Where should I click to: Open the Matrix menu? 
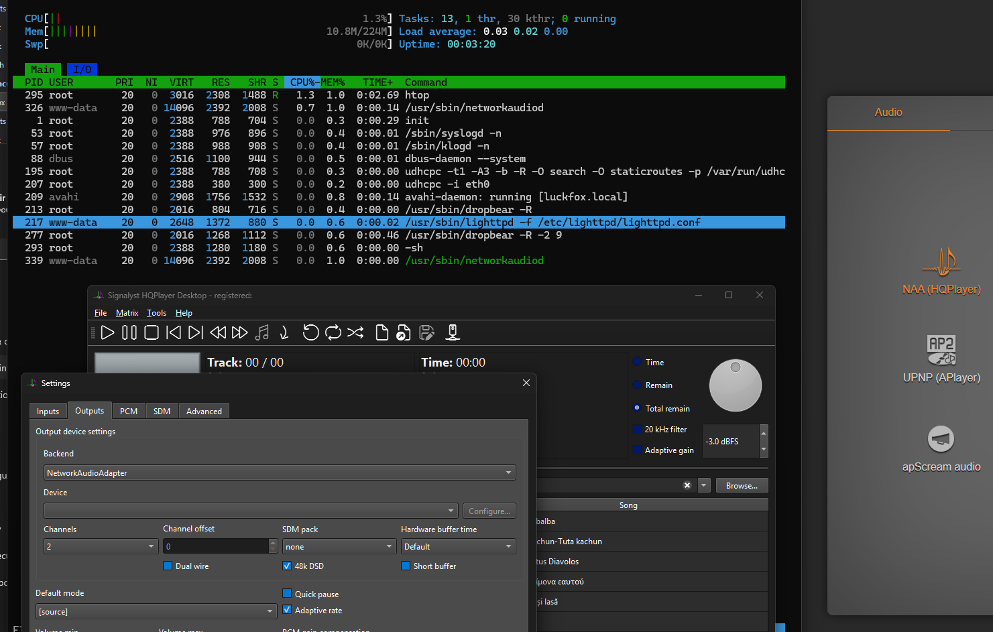tap(127, 313)
